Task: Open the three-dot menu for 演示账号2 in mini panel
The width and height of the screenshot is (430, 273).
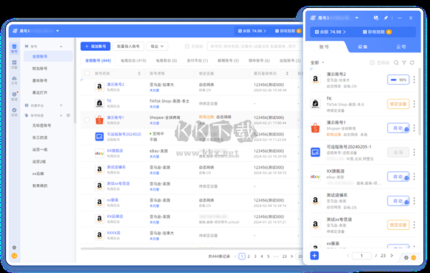Action: pos(414,80)
